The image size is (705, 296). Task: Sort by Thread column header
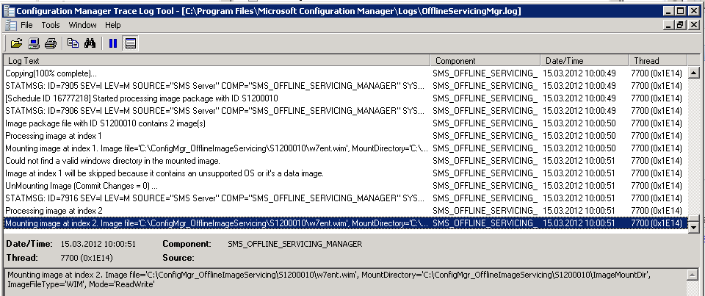pos(658,61)
